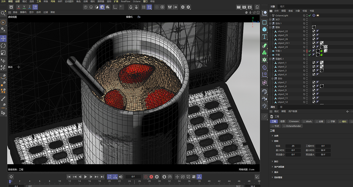Lock the X axis button
This screenshot has width=353, height=187.
tap(18, 7)
